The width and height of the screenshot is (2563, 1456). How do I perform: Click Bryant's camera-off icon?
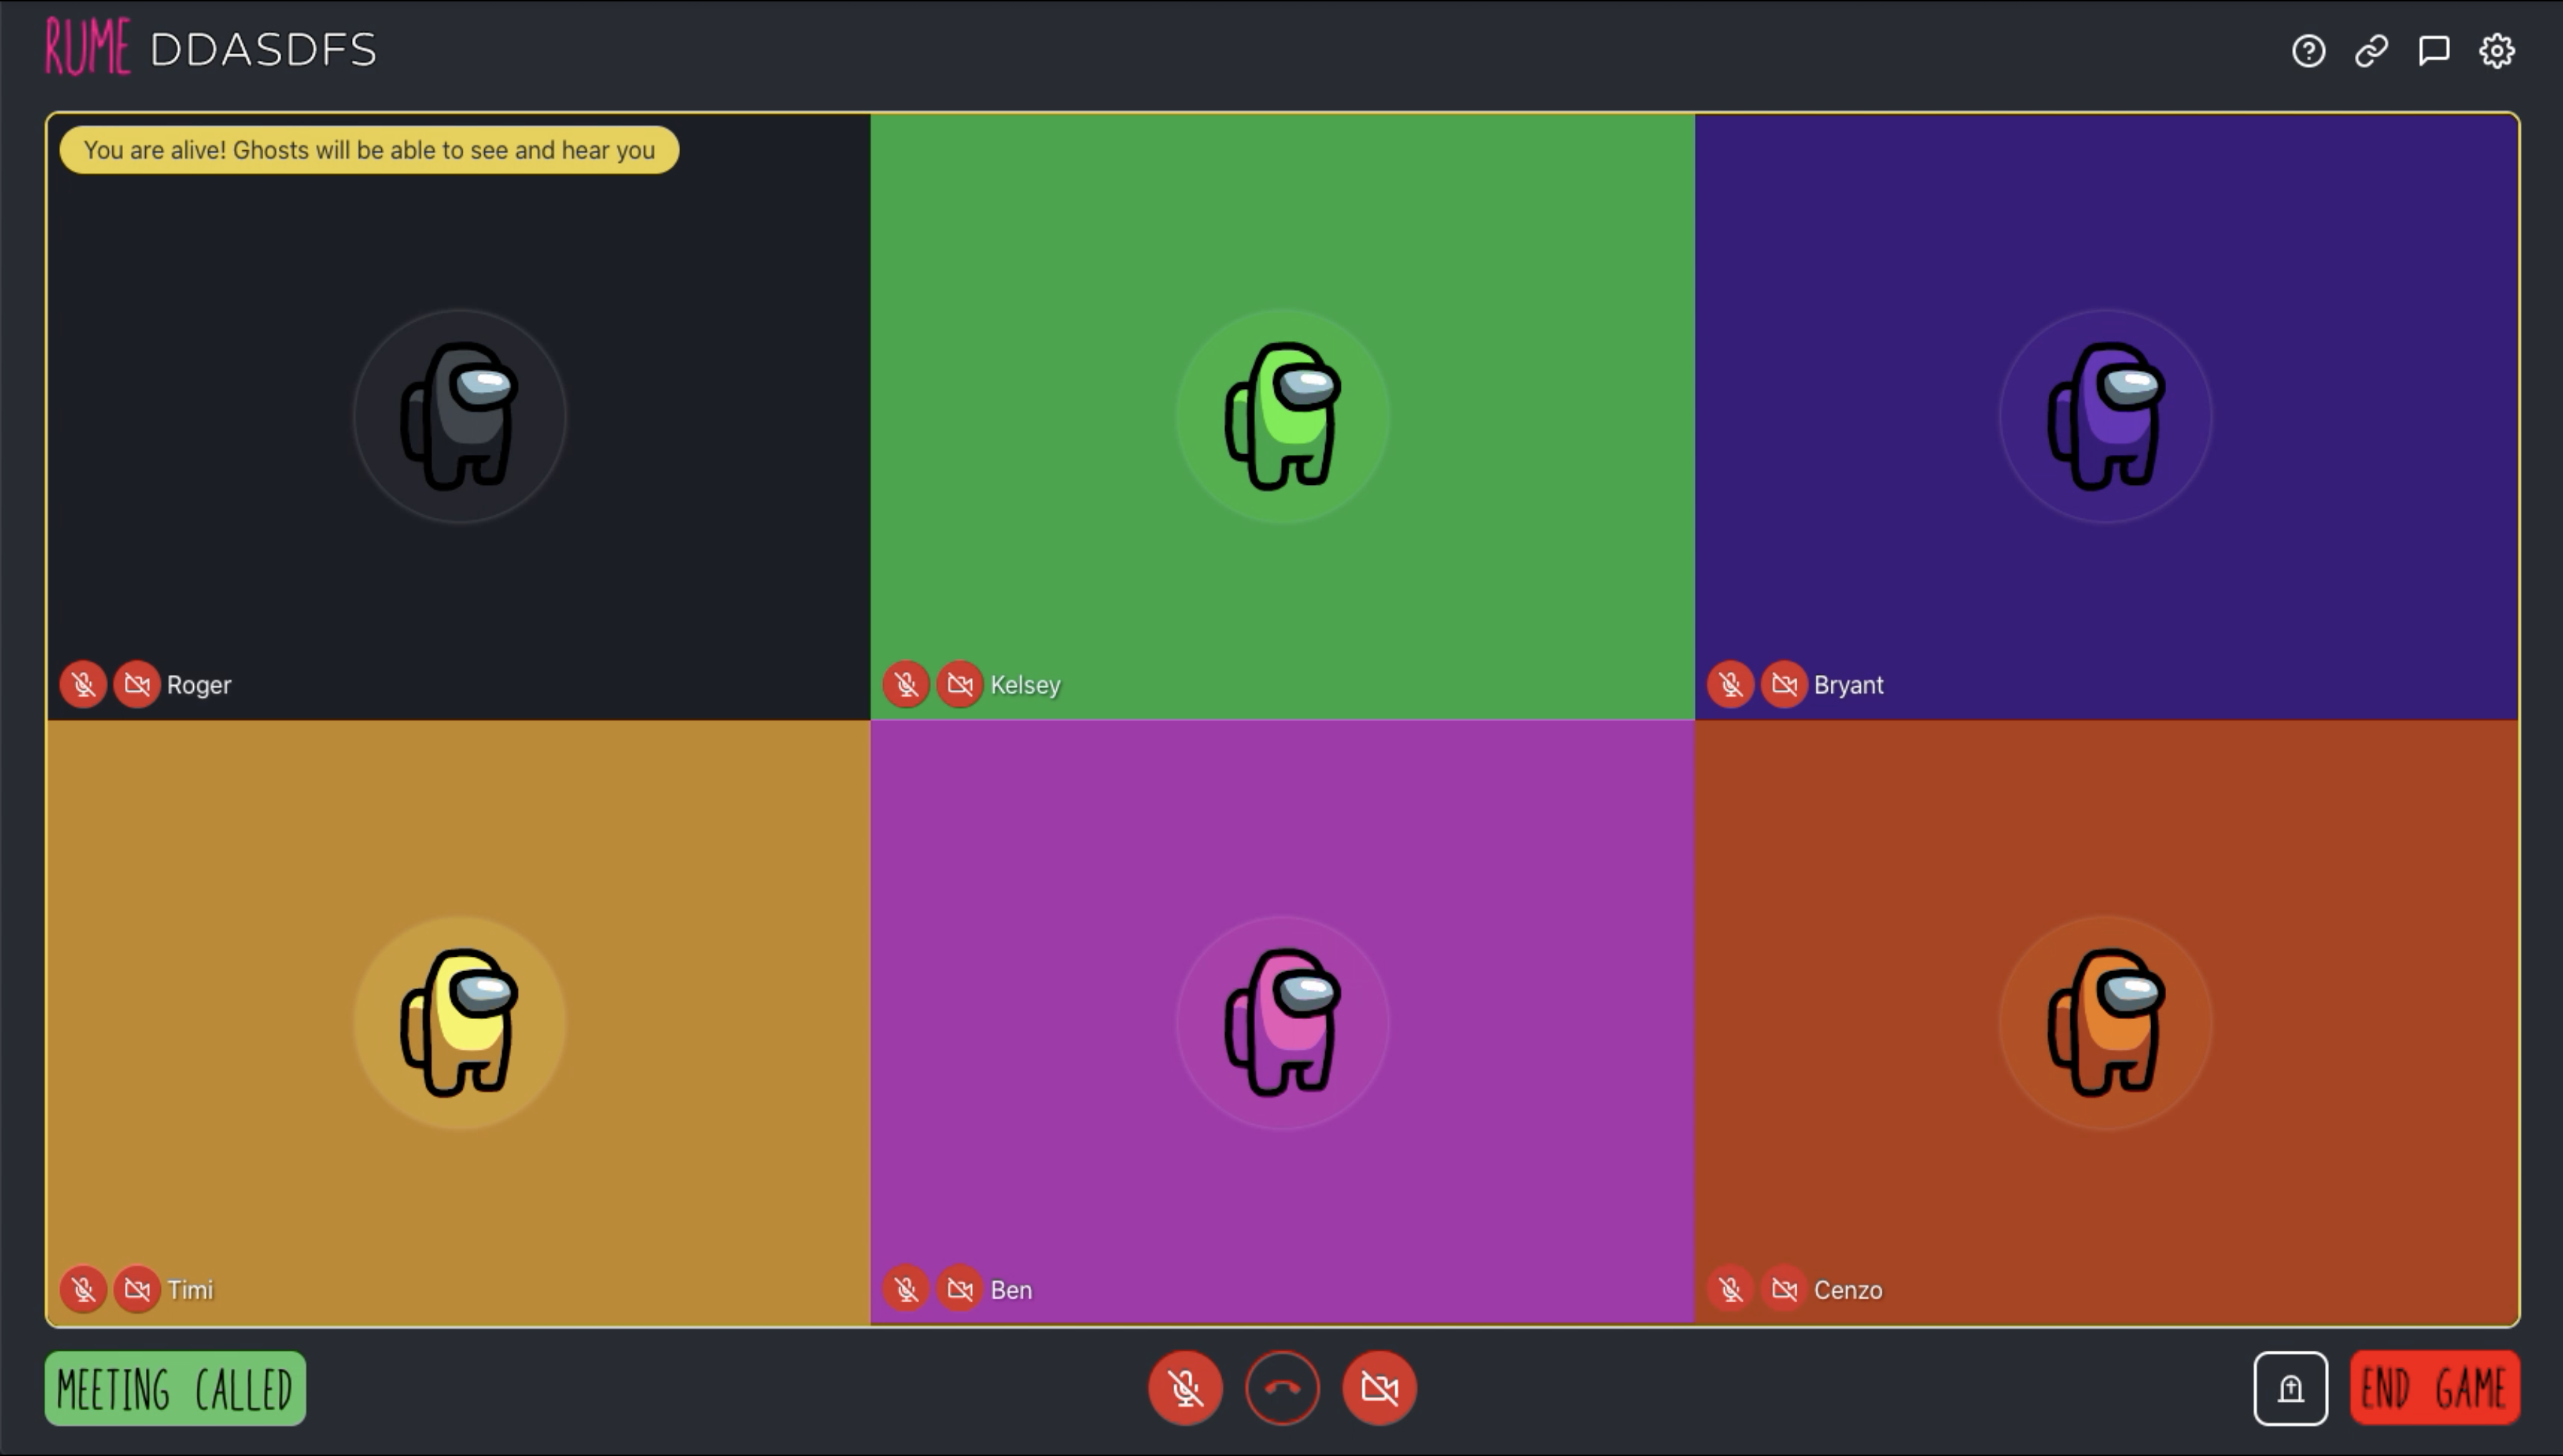pyautogui.click(x=1784, y=685)
